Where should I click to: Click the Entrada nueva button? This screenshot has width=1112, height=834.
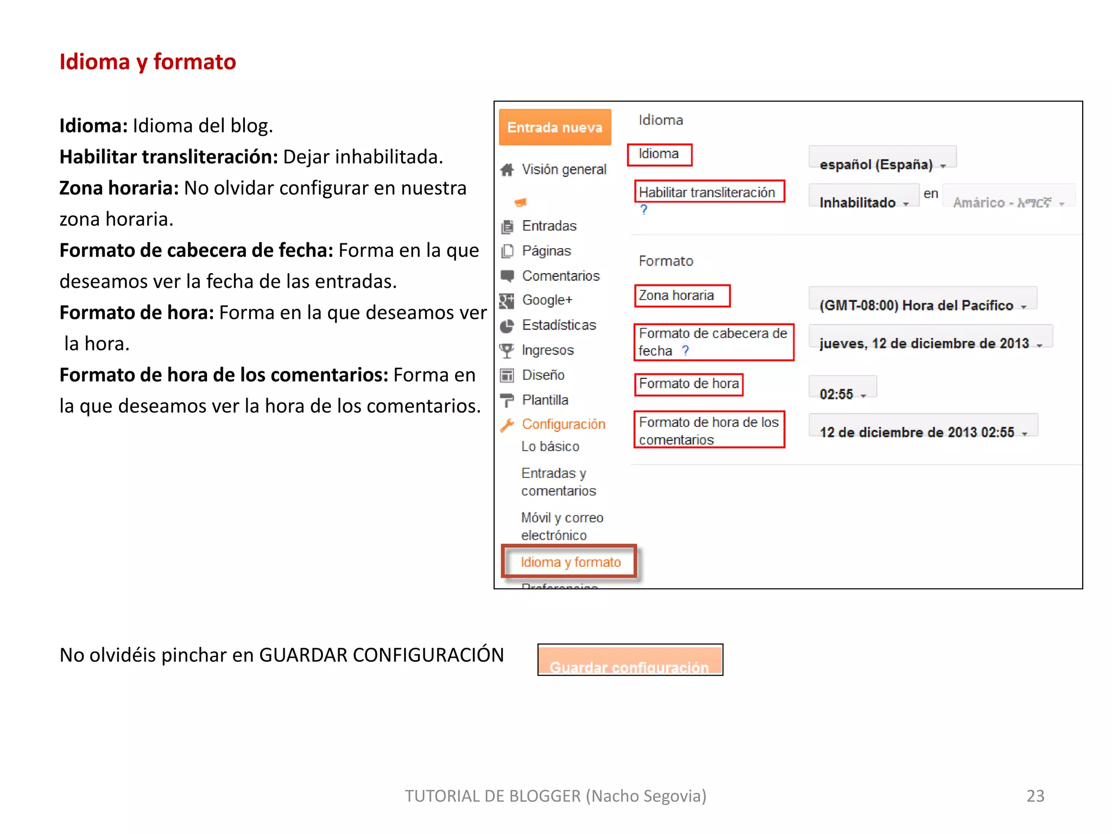point(555,127)
